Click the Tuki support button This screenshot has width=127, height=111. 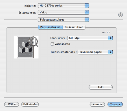100,87
